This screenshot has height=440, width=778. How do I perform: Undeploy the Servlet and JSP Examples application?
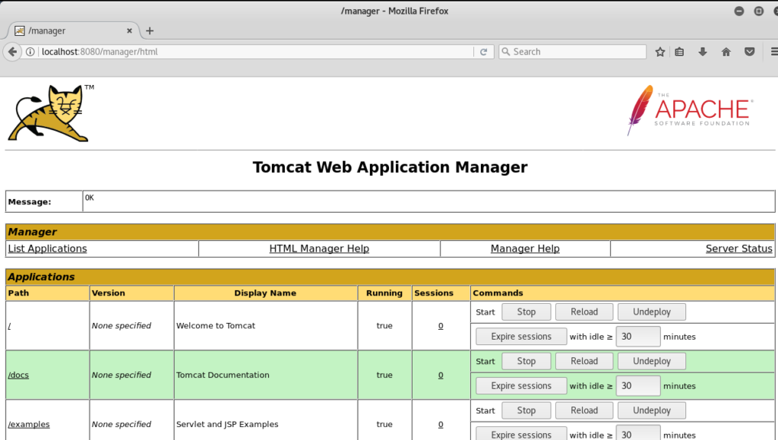tap(651, 410)
